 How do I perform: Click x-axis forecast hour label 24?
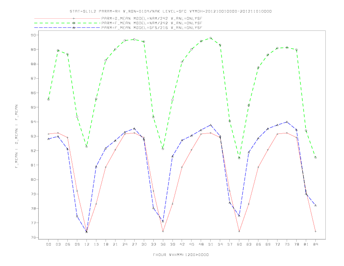point(125,244)
